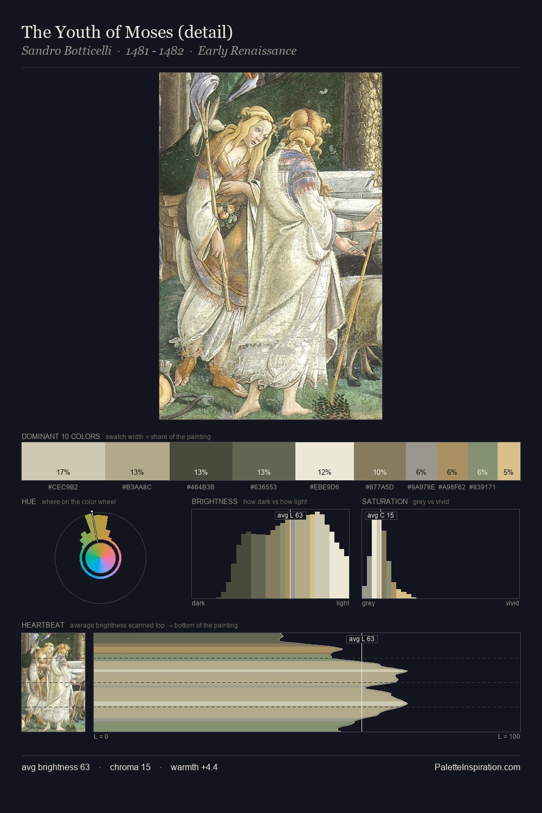Select the #B3AA8C swatch
Viewport: 542px width, 813px height.
tap(137, 461)
